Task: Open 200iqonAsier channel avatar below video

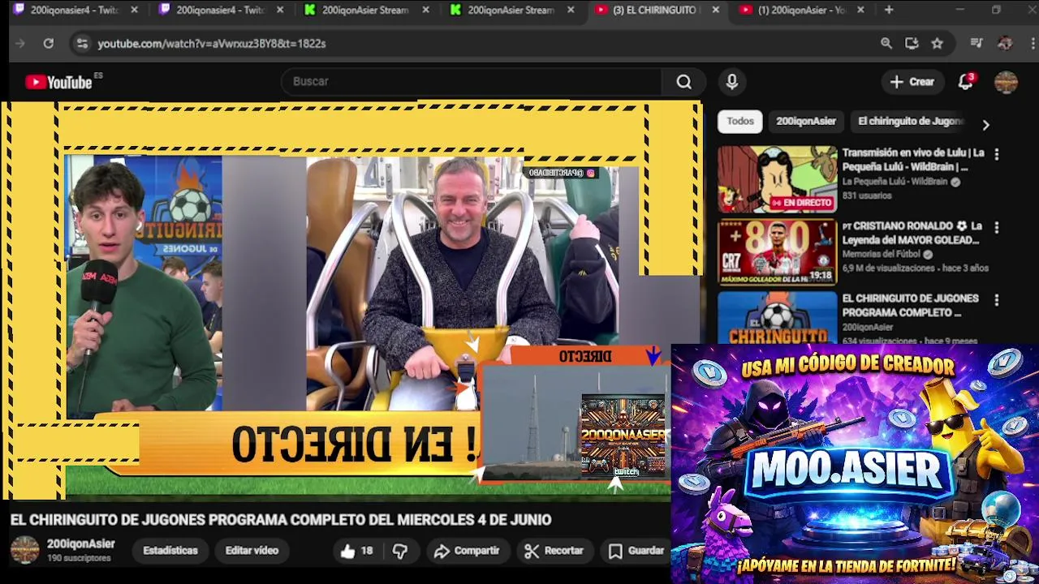Action: pos(24,550)
